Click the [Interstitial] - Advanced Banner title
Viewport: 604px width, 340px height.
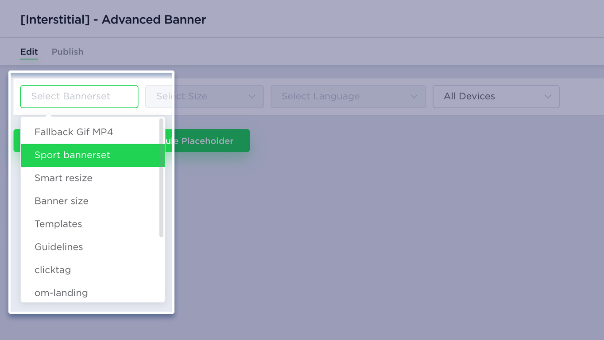click(x=113, y=20)
